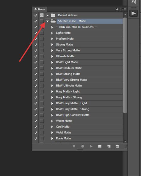Image resolution: width=141 pixels, height=176 pixels.
Task: Click the panel resize grip at bottom-right corner
Action: [x=126, y=147]
